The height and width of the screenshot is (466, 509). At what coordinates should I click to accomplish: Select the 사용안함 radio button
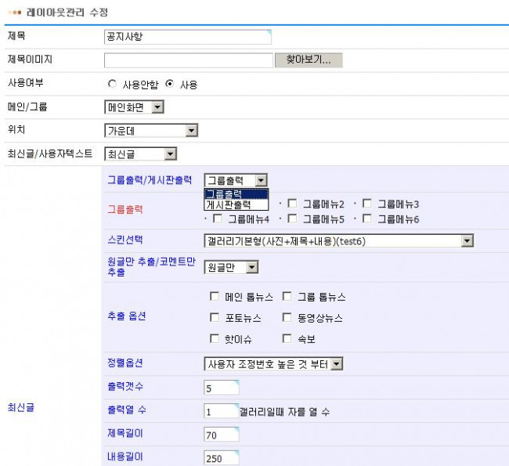point(112,84)
